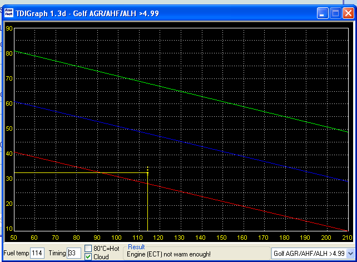The height and width of the screenshot is (262, 357).
Task: Click the x-axis label 210
Action: coord(347,238)
